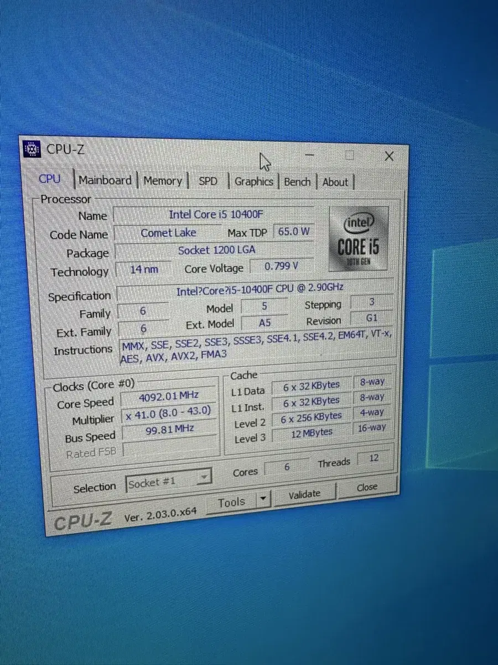The image size is (498, 665).
Task: Click the Stepping value 3
Action: click(x=372, y=303)
